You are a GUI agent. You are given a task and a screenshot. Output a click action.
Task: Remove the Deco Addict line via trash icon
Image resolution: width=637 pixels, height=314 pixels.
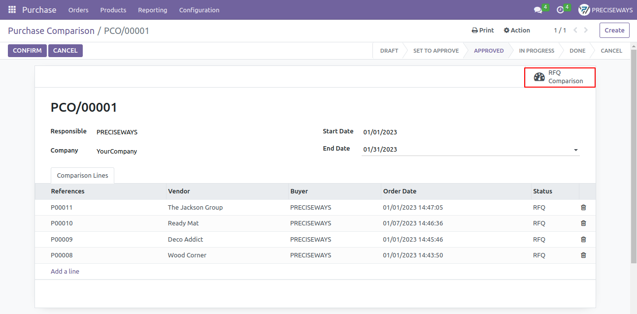583,239
